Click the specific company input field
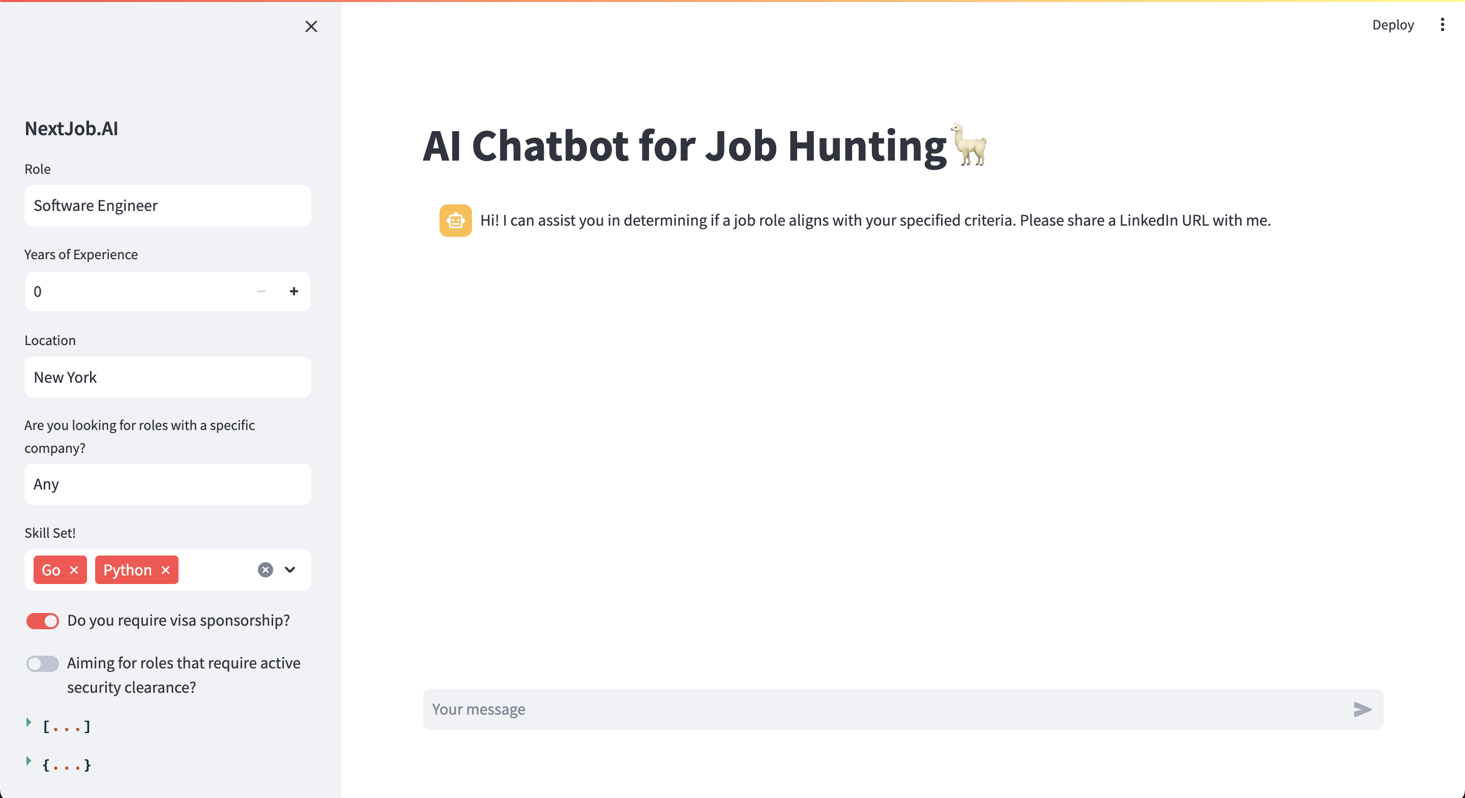Viewport: 1465px width, 798px height. 168,484
